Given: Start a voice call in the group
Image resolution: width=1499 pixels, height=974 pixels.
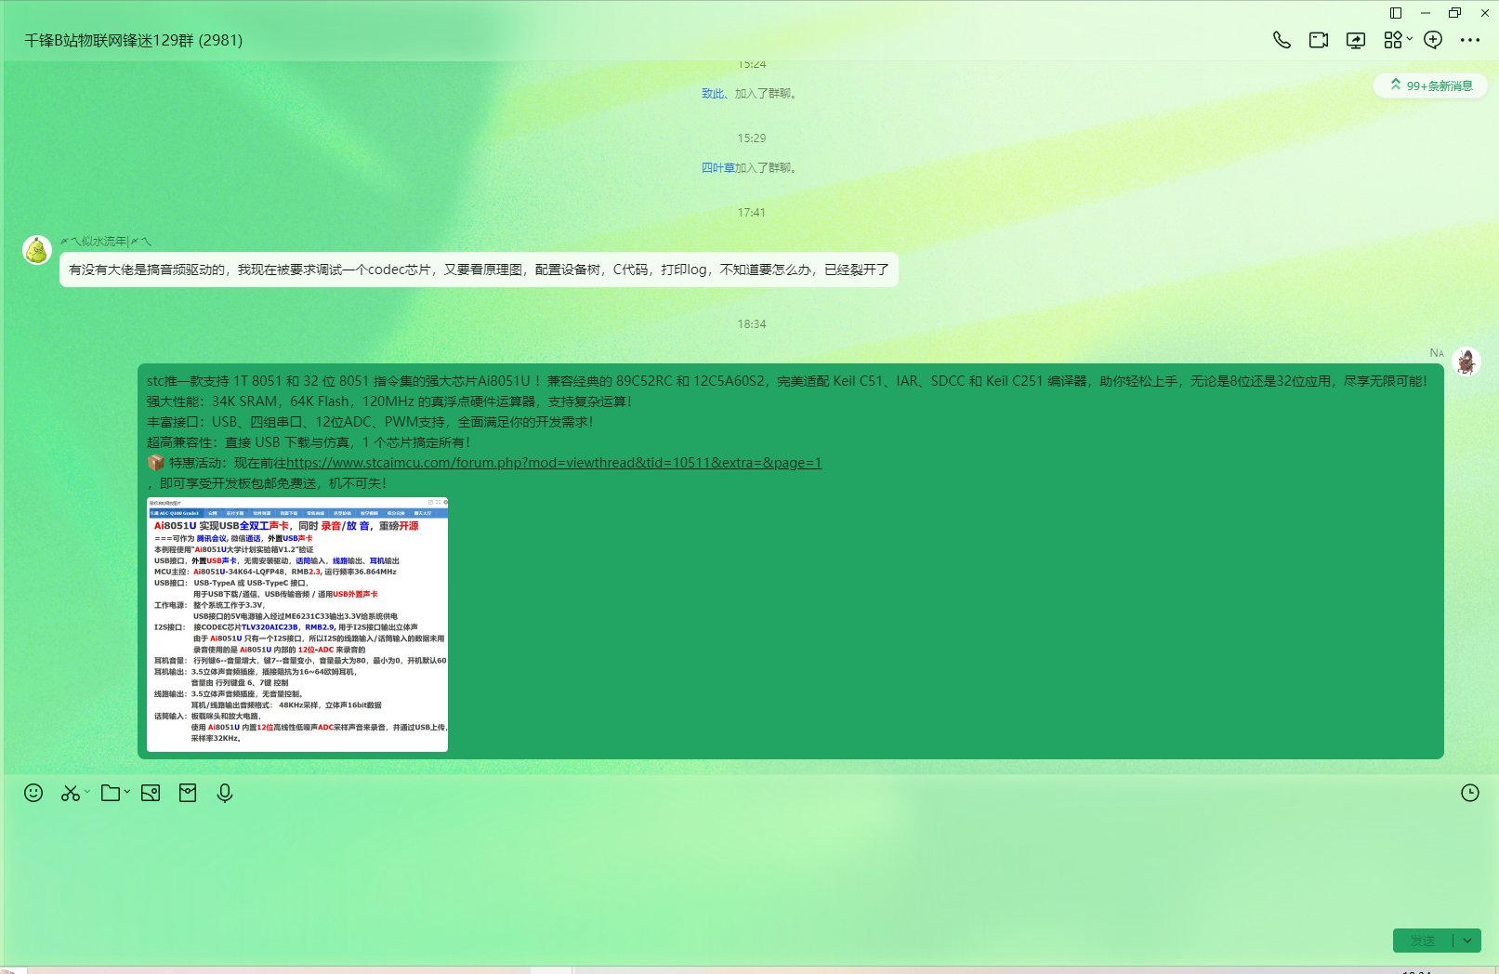Looking at the screenshot, I should pos(1282,40).
